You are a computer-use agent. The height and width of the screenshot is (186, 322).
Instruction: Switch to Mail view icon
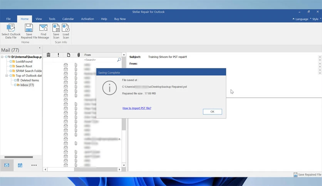(7, 165)
